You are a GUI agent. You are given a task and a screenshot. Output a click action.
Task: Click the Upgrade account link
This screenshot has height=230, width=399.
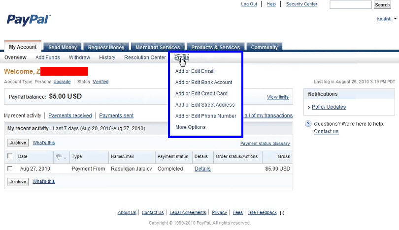[x=62, y=82]
